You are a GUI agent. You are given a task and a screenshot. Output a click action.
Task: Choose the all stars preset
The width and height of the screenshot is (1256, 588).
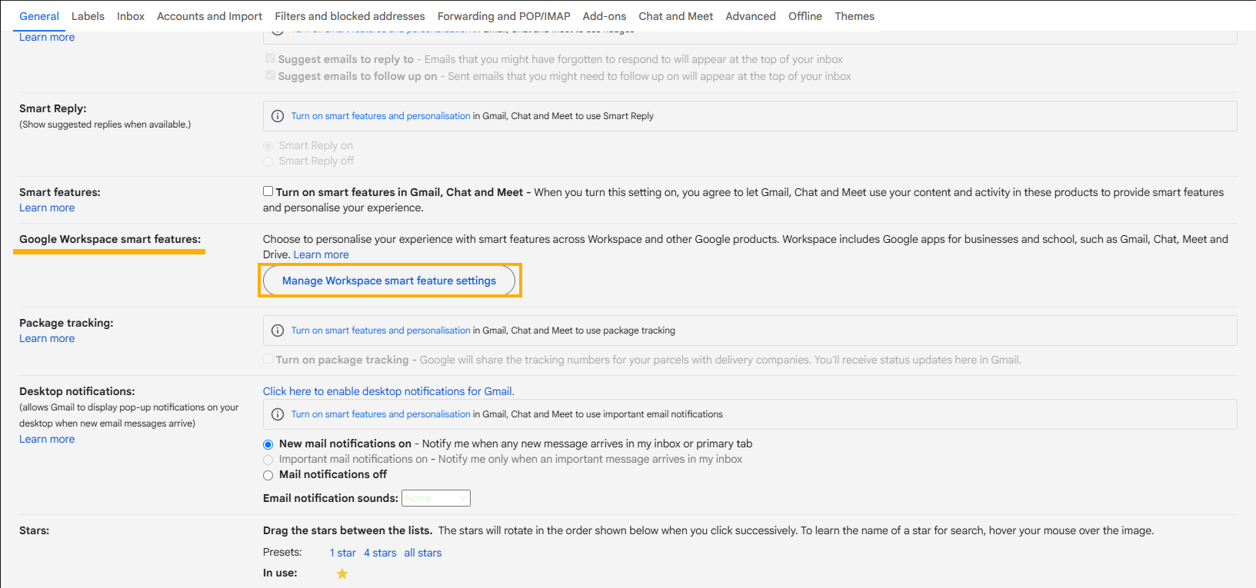[423, 553]
